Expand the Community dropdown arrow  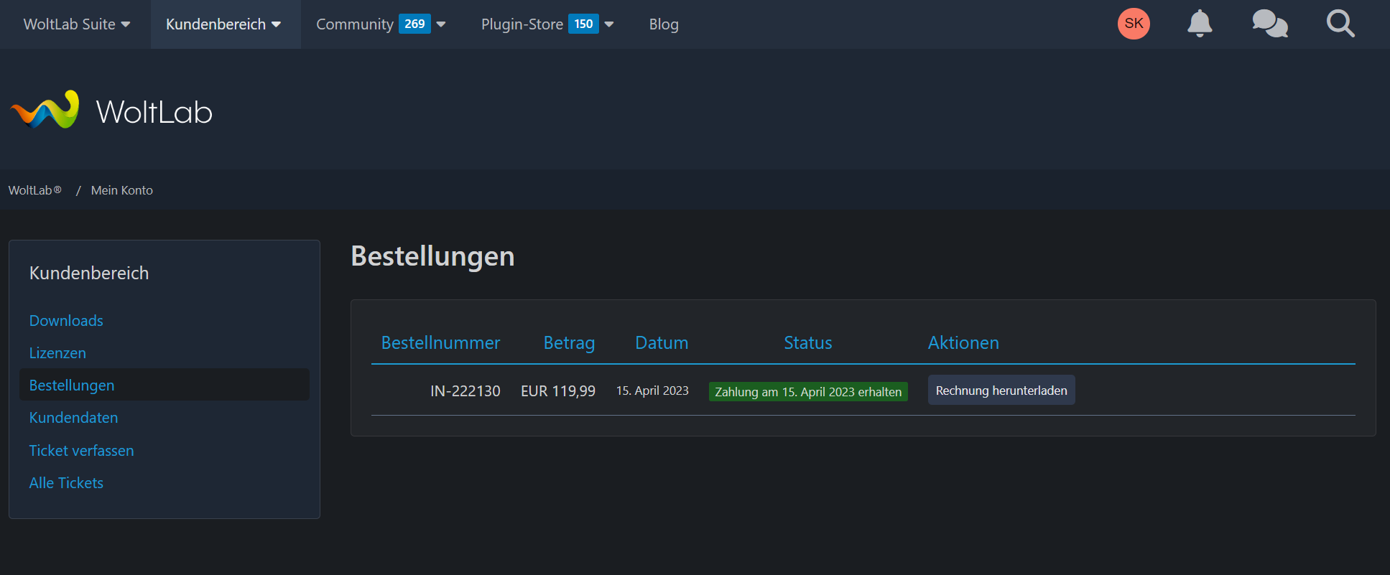click(441, 24)
